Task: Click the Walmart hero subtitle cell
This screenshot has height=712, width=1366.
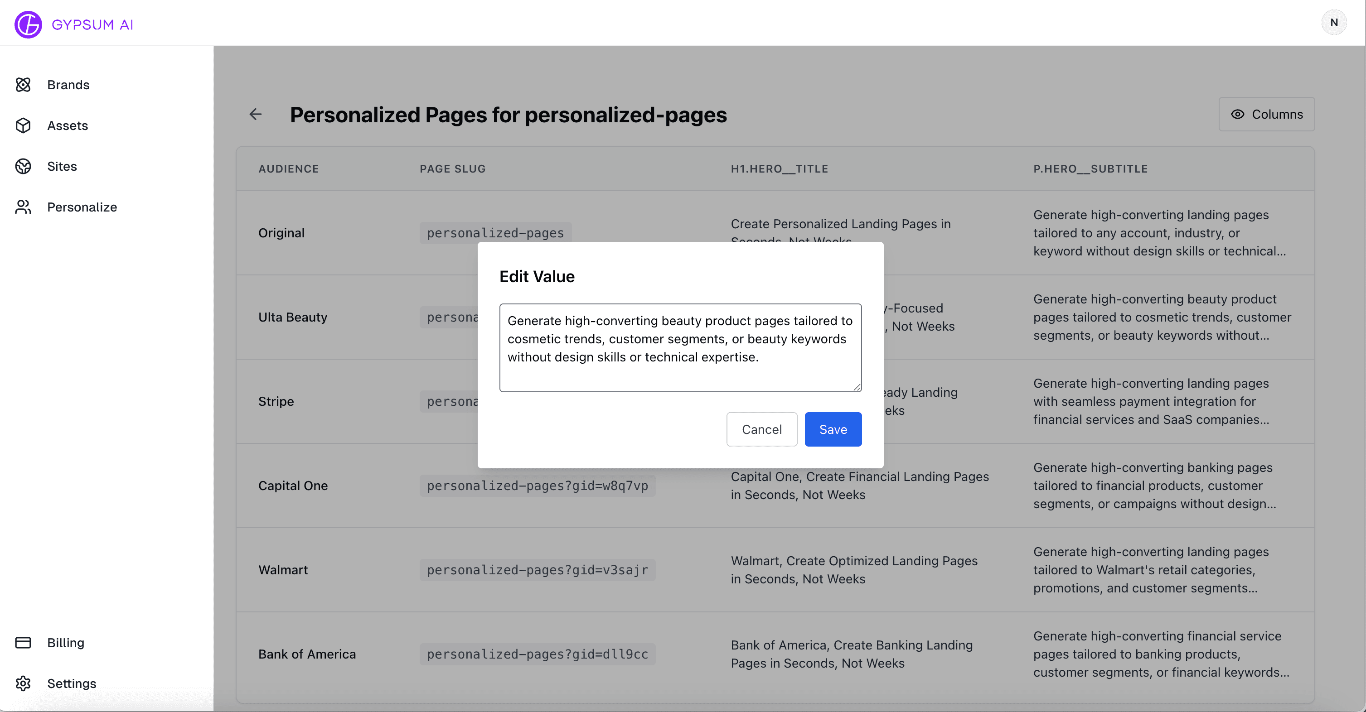Action: 1151,570
